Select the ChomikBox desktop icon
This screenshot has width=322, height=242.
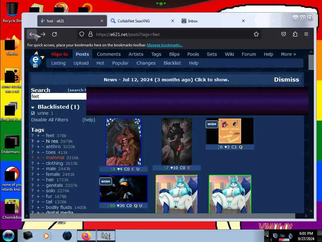coord(12,209)
